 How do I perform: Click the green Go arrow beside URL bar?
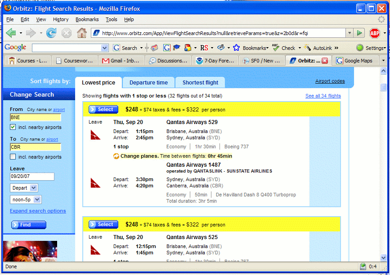pos(359,33)
